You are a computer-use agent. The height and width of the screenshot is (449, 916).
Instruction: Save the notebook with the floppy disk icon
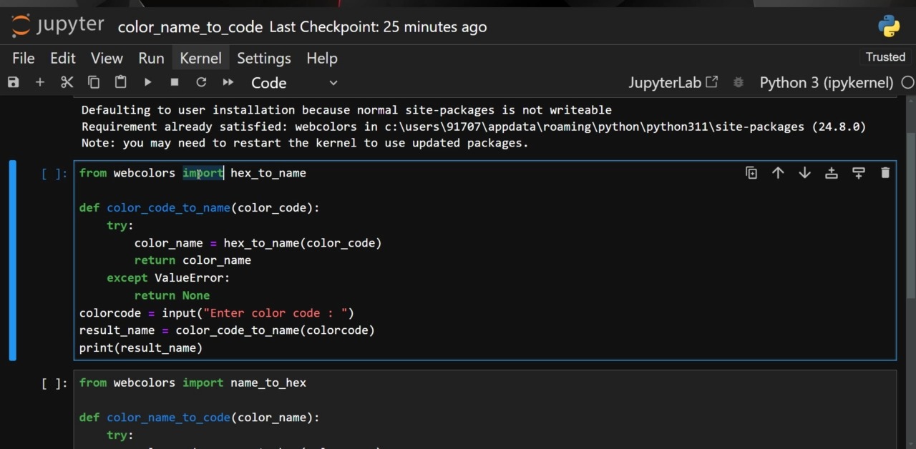(13, 82)
